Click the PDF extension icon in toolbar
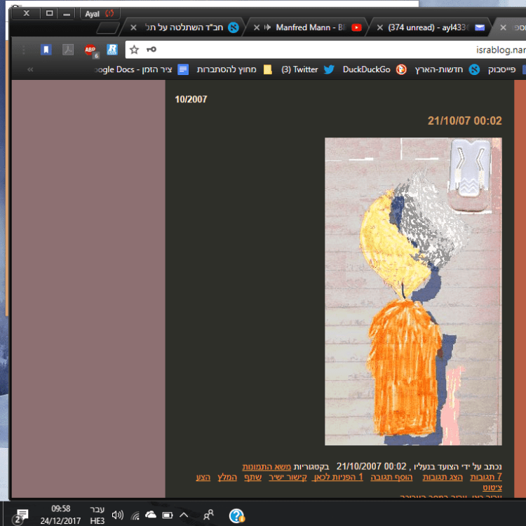The image size is (526, 526). (68, 50)
